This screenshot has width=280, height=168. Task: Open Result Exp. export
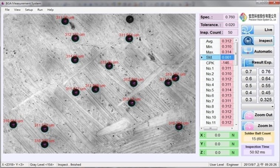coord(258,63)
